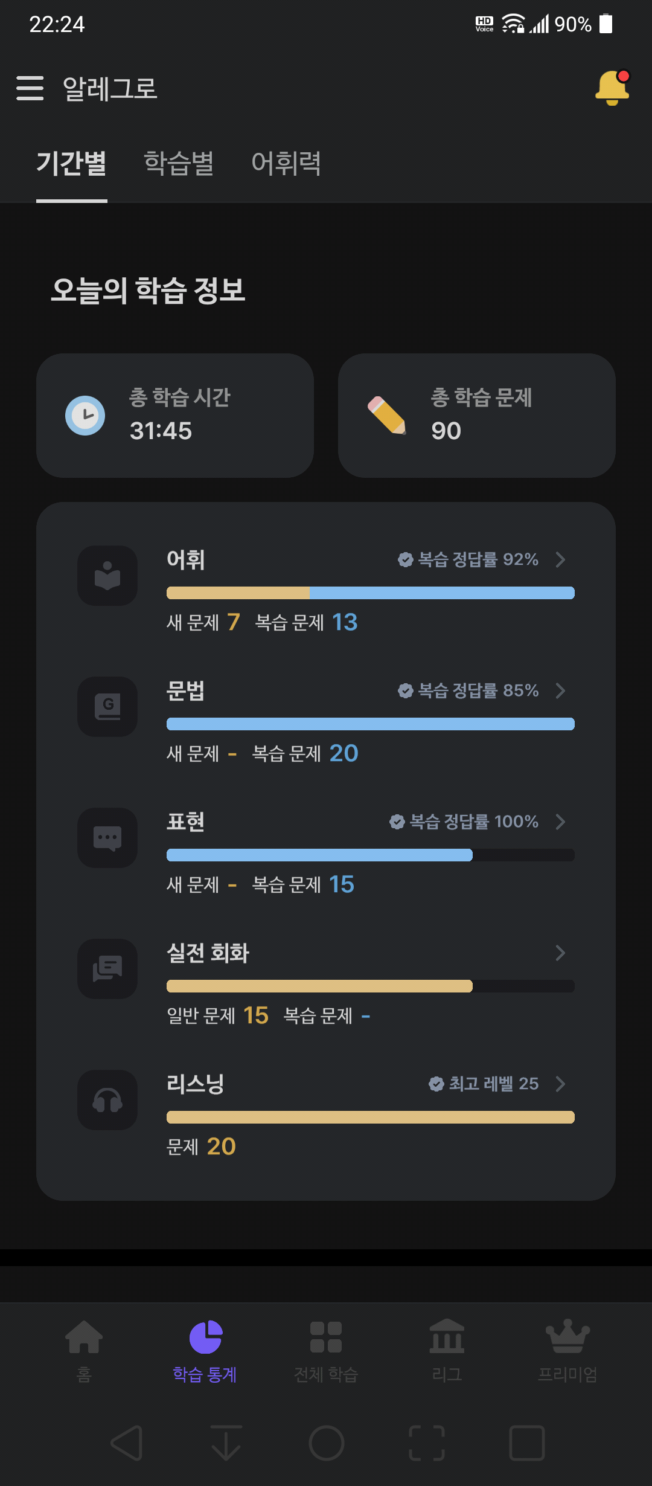652x1486 pixels.
Task: Expand the 리스닝 row chevron
Action: [560, 1084]
